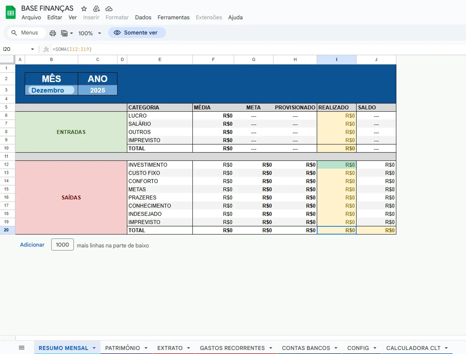Select the SALÁRIO category cell
This screenshot has width=466, height=354.
pyautogui.click(x=160, y=124)
